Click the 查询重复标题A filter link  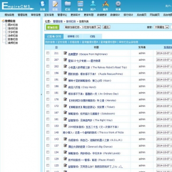point(90,42)
